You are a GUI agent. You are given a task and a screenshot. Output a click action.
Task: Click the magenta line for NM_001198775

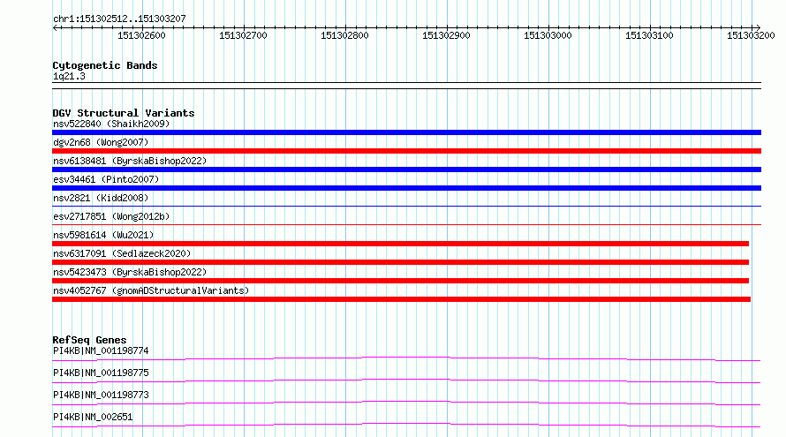tap(406, 380)
